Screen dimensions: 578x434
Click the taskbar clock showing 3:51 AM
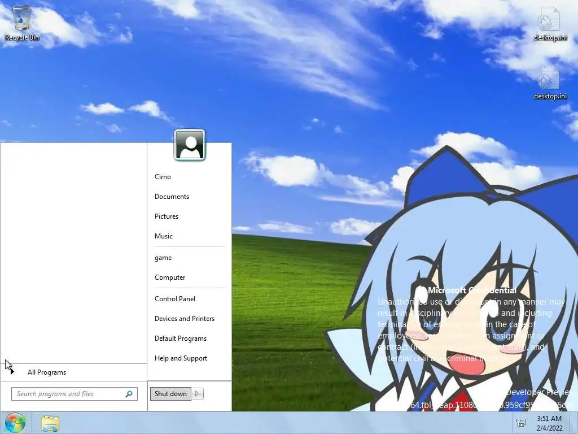(x=549, y=423)
